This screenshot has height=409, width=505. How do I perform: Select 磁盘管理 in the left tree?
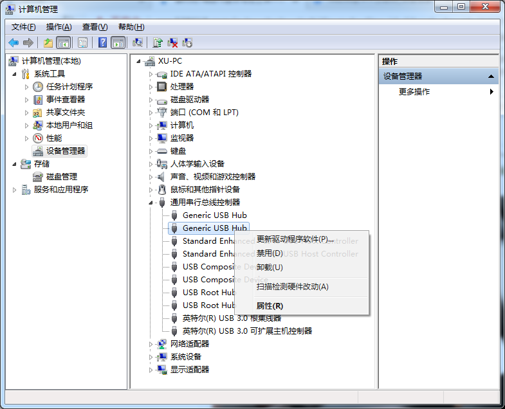click(61, 177)
